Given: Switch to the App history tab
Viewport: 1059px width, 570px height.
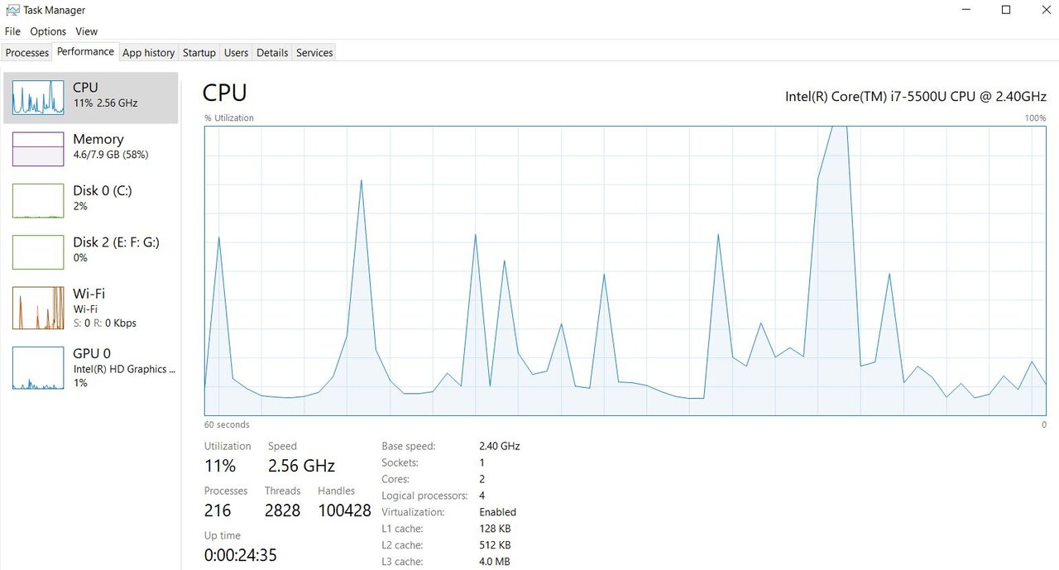Looking at the screenshot, I should (x=148, y=53).
